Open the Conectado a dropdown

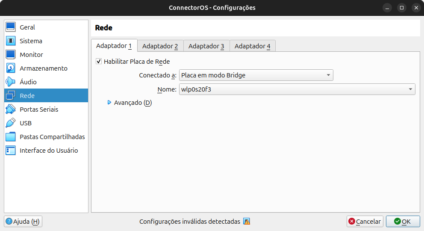point(256,75)
